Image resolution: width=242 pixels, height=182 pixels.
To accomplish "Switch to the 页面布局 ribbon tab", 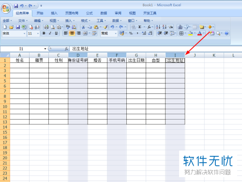I will (x=72, y=13).
